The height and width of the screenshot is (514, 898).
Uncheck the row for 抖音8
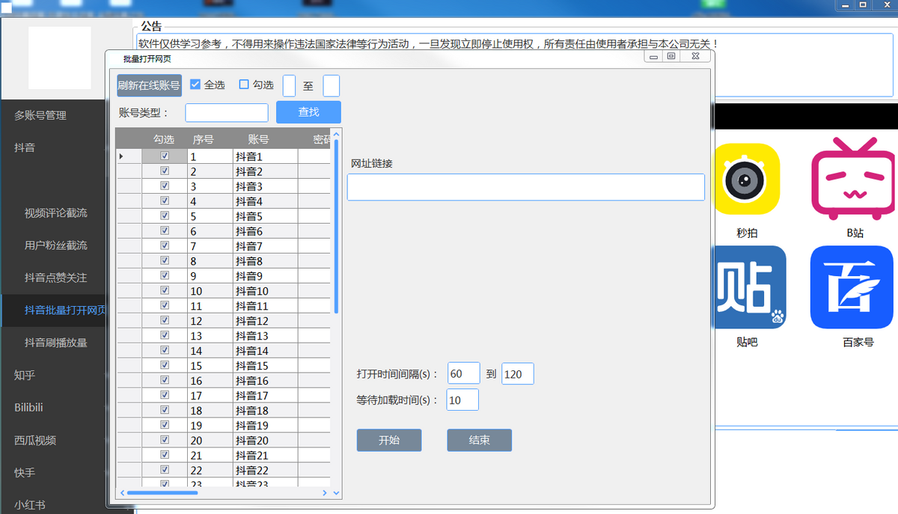click(x=165, y=261)
